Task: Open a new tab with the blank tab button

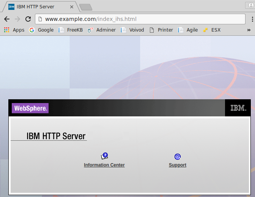Action: coord(86,7)
